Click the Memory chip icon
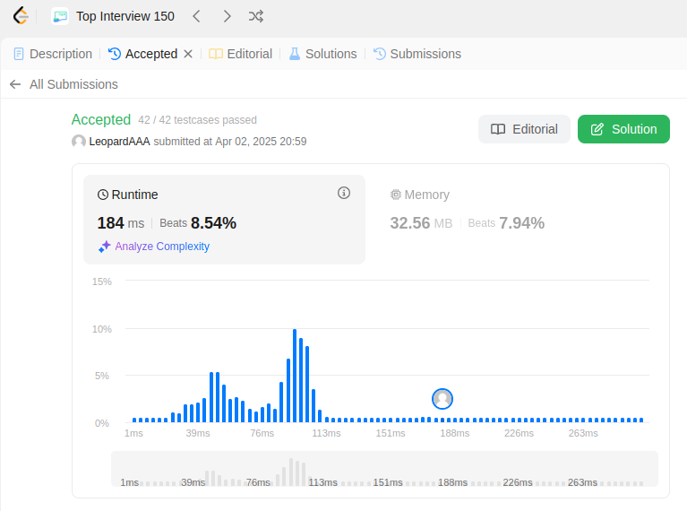The height and width of the screenshot is (511, 687). [x=396, y=195]
